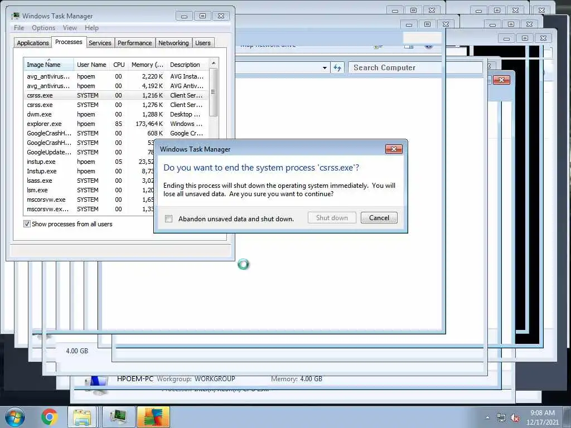Click the Search Computer field

[415, 67]
